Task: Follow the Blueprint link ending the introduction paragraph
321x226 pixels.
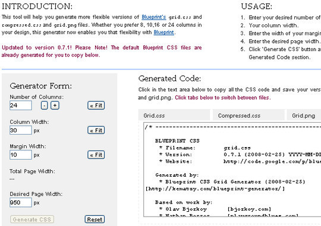Action: click(x=164, y=32)
